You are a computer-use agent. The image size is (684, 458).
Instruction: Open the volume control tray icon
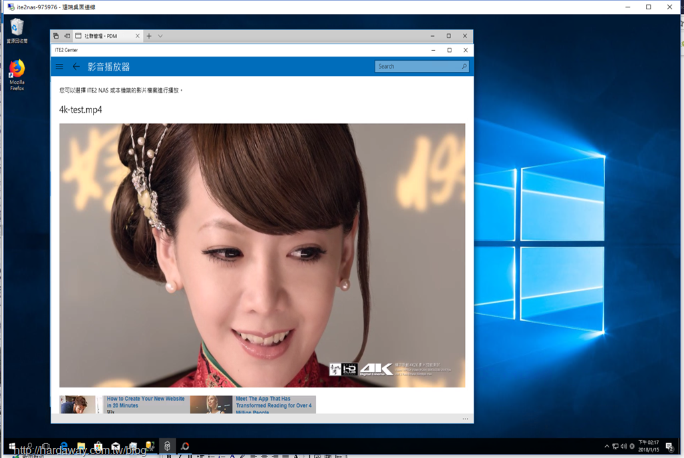coord(624,446)
